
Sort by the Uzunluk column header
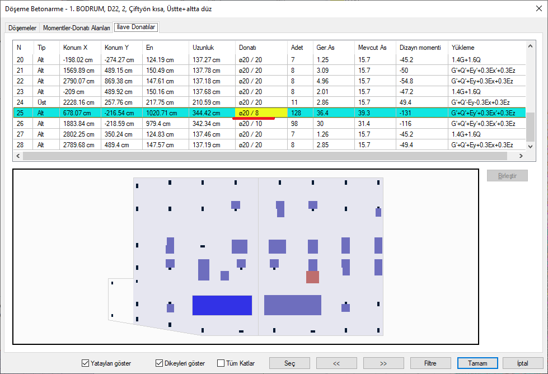(x=212, y=48)
